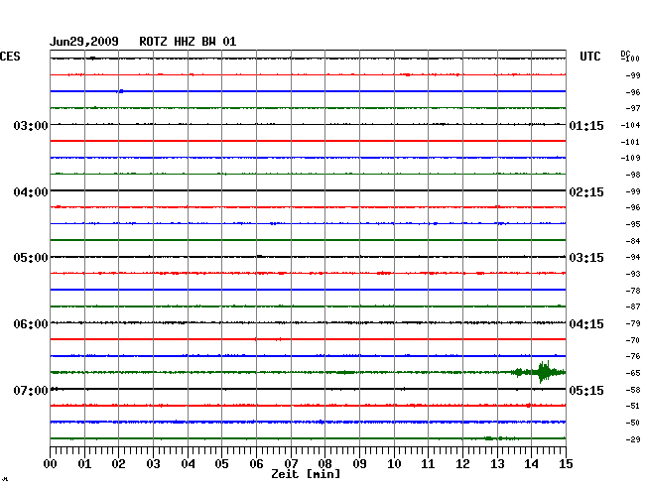
Task: Click the UTC column header
Action: [589, 57]
